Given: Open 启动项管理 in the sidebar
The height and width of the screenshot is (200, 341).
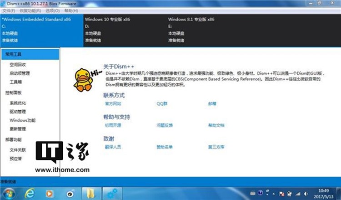Looking at the screenshot, I should click(20, 73).
